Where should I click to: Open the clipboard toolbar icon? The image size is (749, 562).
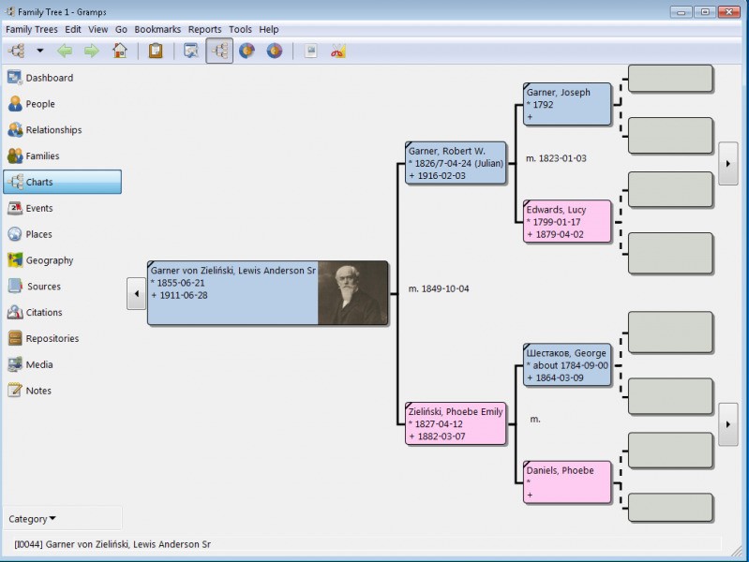156,51
